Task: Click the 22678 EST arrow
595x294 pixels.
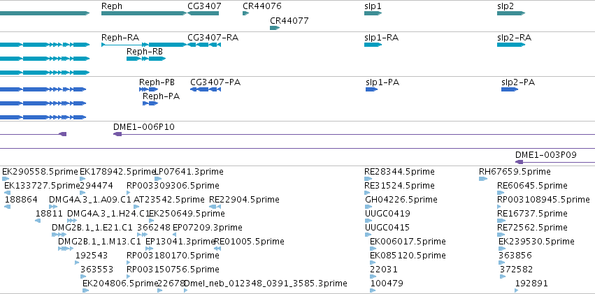Action: coord(159,291)
